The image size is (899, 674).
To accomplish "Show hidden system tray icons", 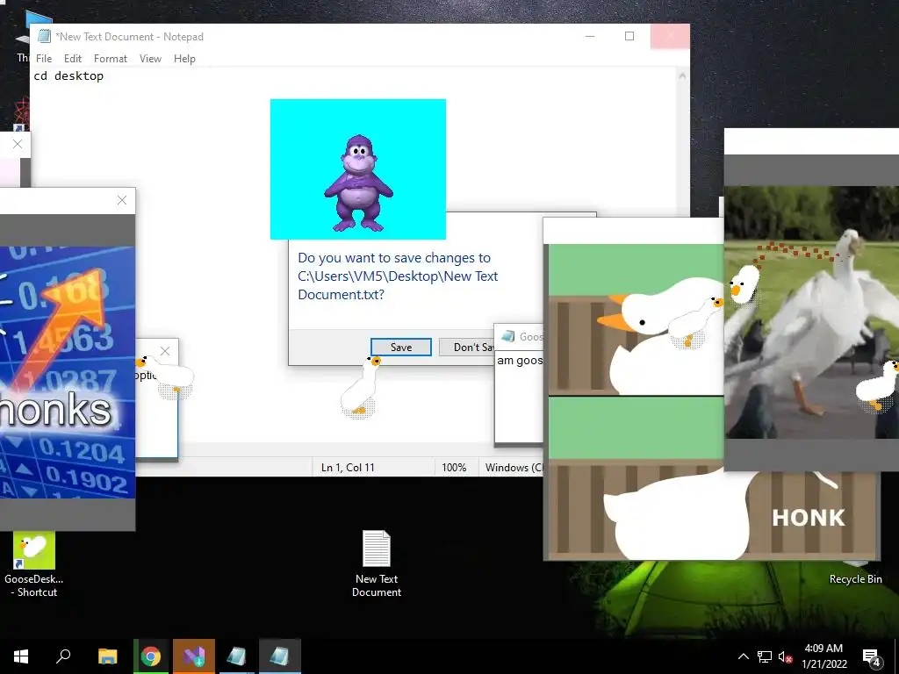I will coord(743,656).
